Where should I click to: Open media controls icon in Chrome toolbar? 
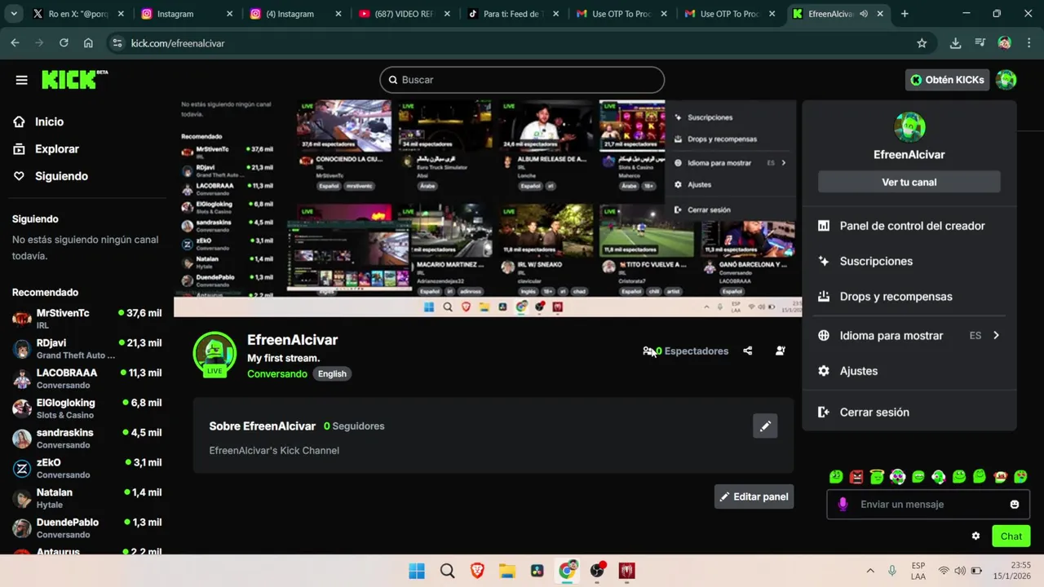click(x=980, y=43)
